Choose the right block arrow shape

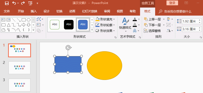24,25
